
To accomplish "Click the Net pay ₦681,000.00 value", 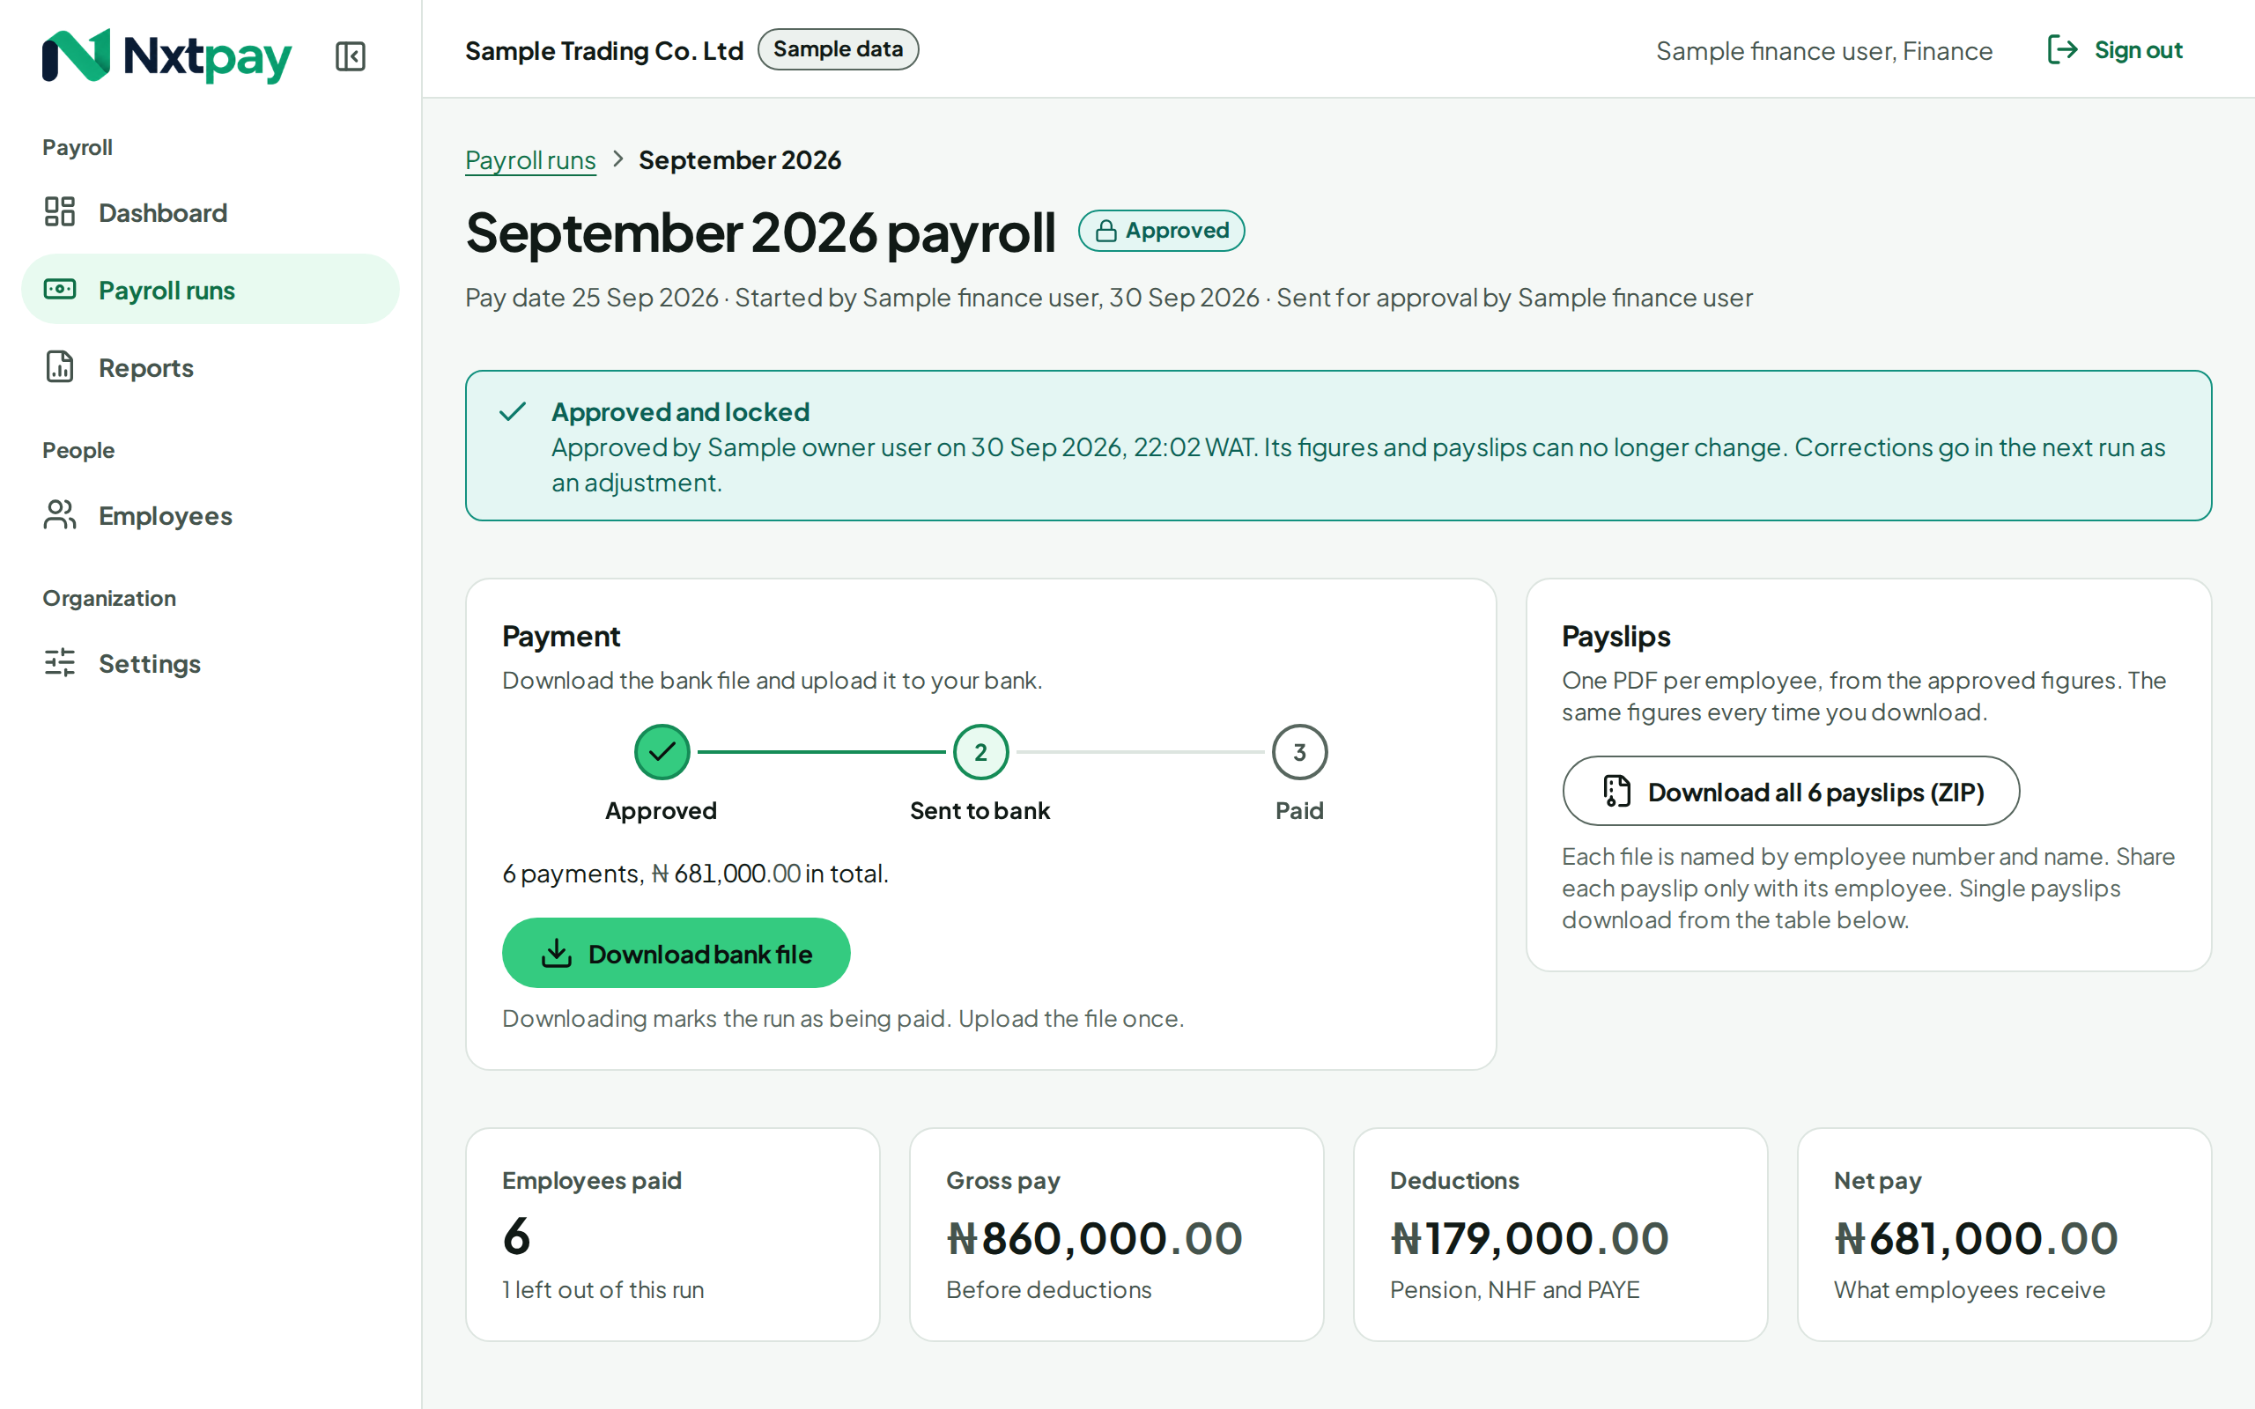I will coord(1976,1238).
